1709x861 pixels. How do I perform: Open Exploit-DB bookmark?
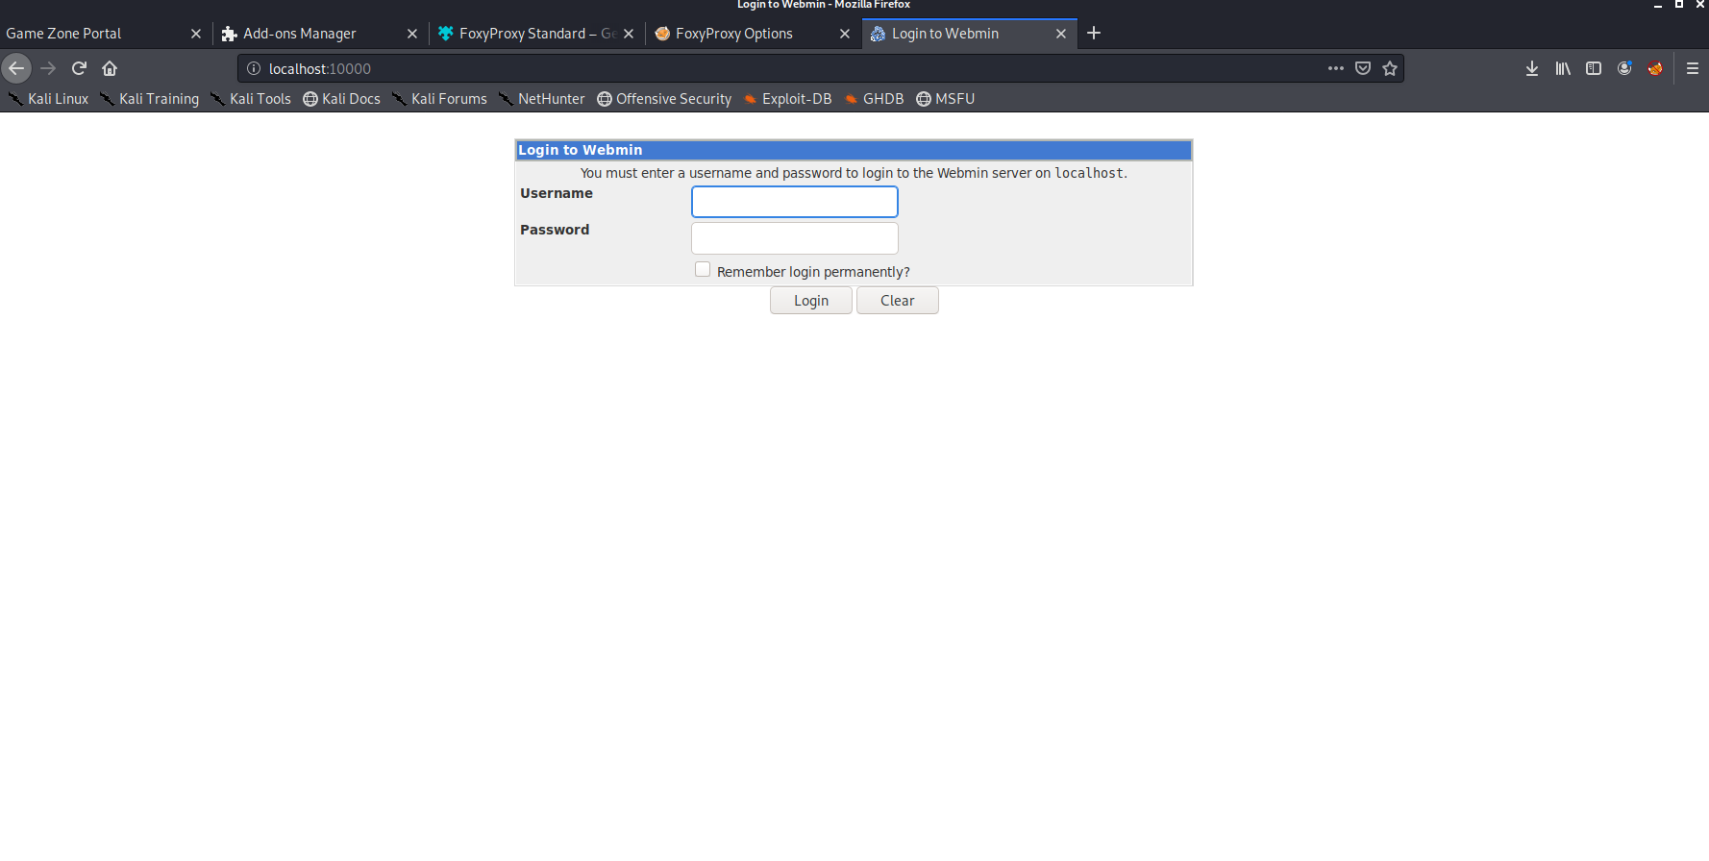pyautogui.click(x=787, y=99)
